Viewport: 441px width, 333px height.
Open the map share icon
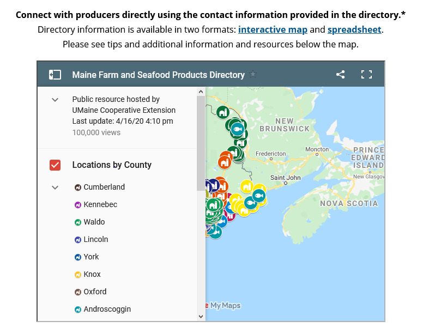[340, 75]
